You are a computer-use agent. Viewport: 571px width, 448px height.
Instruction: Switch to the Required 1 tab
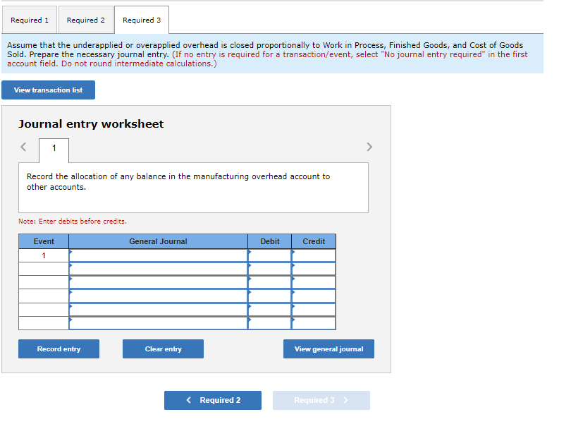coord(29,20)
